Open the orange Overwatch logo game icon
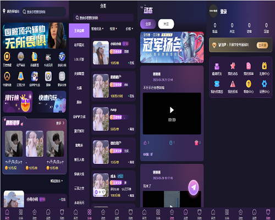The height and width of the screenshot is (220, 275). click(7, 76)
